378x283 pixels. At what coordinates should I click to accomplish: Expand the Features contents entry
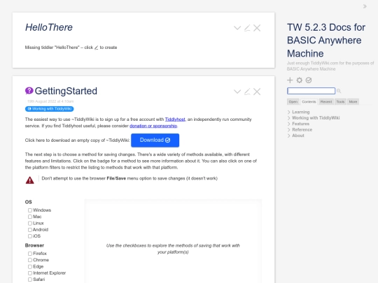tap(289, 124)
